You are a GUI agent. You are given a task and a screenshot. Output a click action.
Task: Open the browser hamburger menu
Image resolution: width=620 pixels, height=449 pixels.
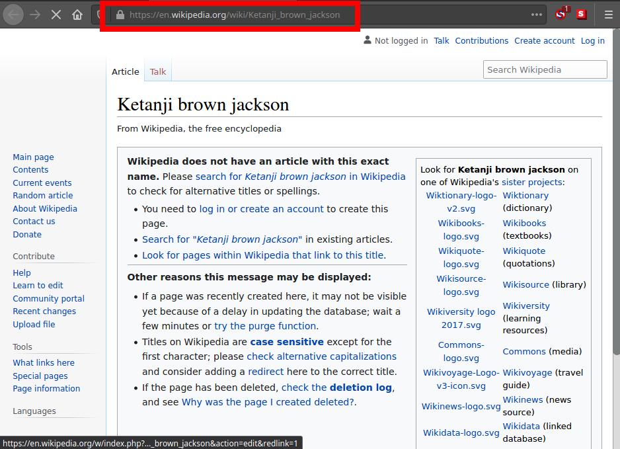(609, 15)
